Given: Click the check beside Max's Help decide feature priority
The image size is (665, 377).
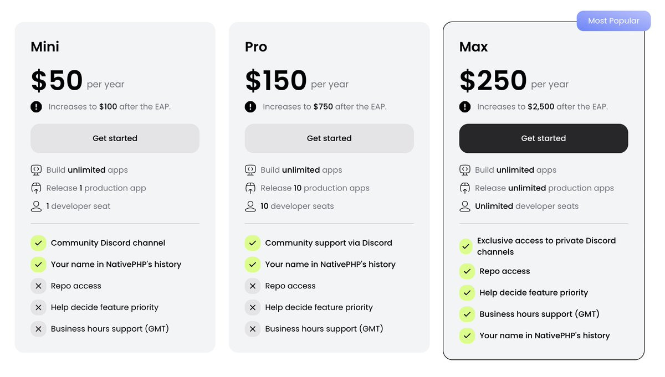Looking at the screenshot, I should (467, 293).
